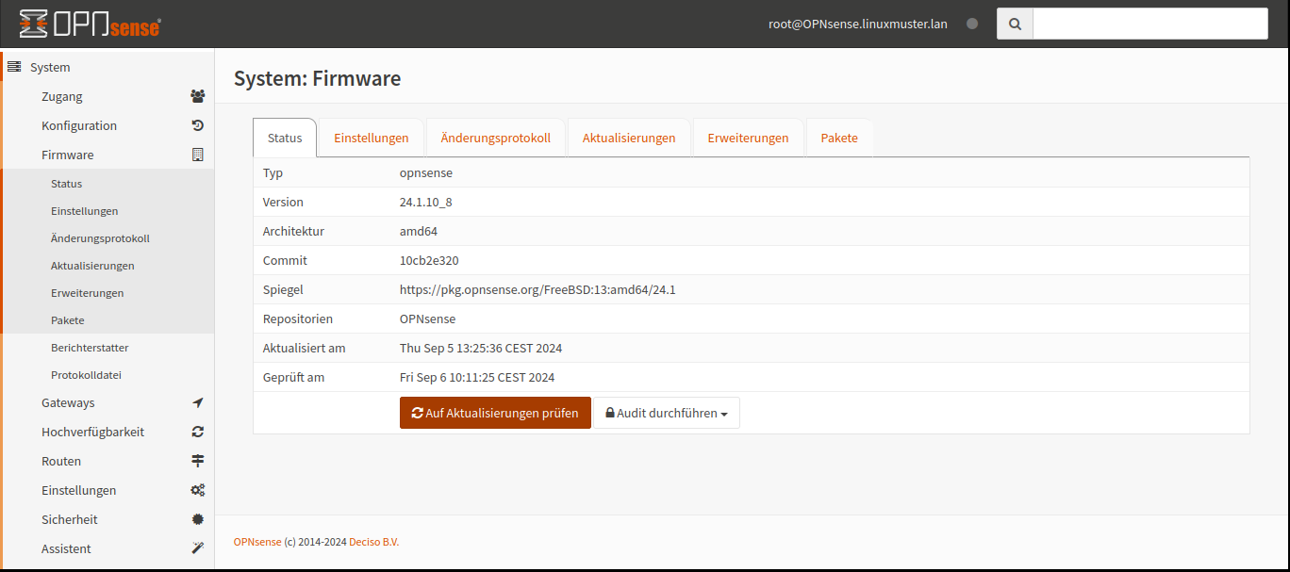Screen dimensions: 1290x572
Task: Click the version value 24.1.10_8
Action: click(426, 203)
